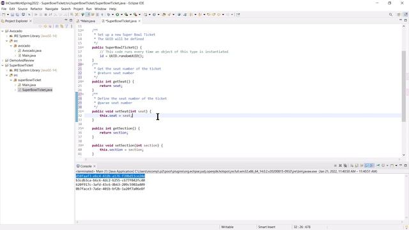Minimize the Console panel

tap(401, 165)
